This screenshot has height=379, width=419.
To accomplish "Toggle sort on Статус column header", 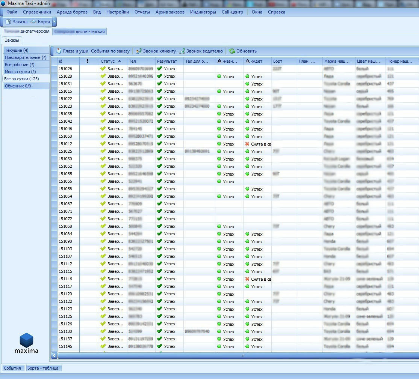I will (x=113, y=61).
